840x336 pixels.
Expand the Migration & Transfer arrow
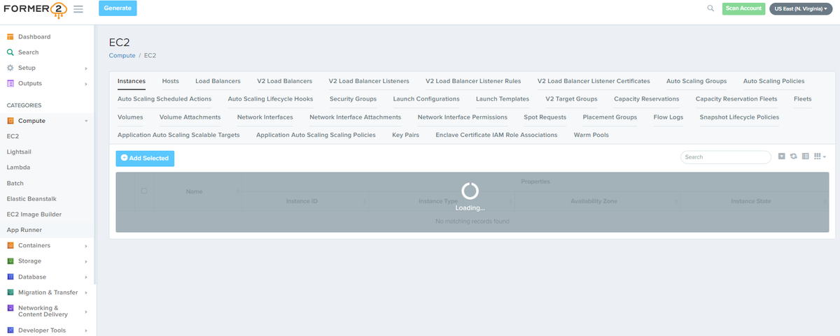pyautogui.click(x=85, y=293)
